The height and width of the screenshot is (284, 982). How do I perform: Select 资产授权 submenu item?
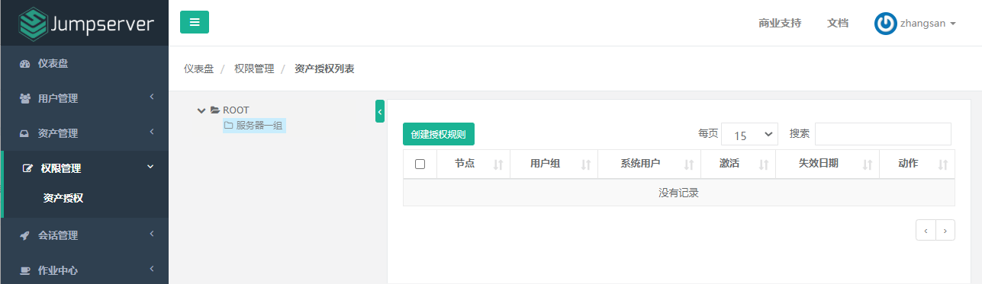click(63, 199)
